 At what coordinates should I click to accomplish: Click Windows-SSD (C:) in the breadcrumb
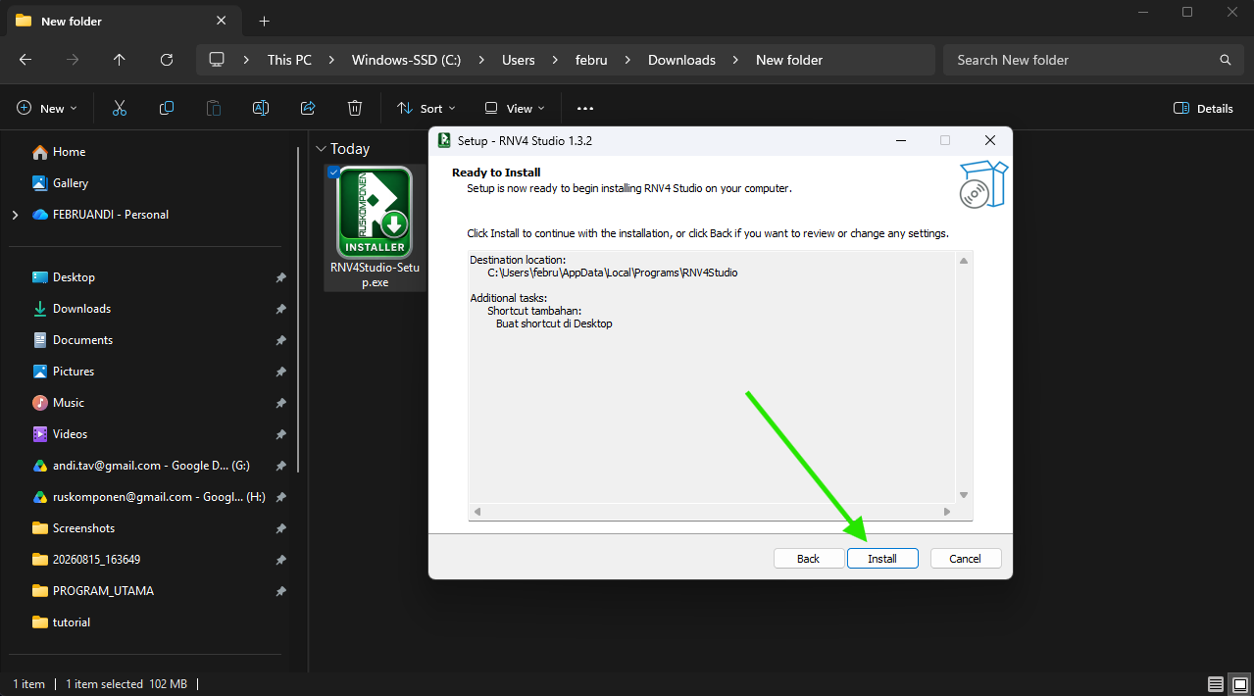pos(406,60)
